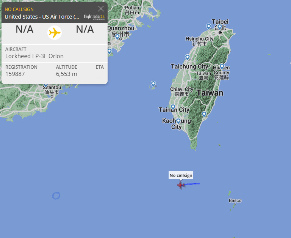This screenshot has width=291, height=238.
Task: Close the flight info popup
Action: (x=101, y=9)
